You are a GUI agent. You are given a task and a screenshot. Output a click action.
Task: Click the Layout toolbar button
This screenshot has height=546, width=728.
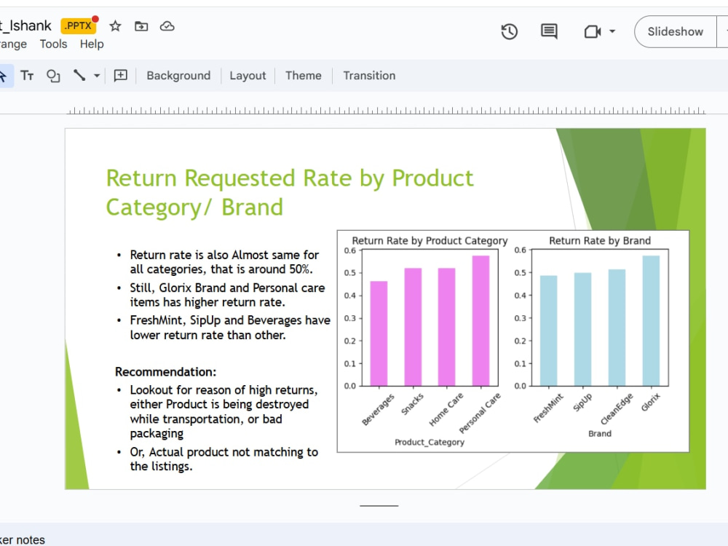[x=248, y=76]
